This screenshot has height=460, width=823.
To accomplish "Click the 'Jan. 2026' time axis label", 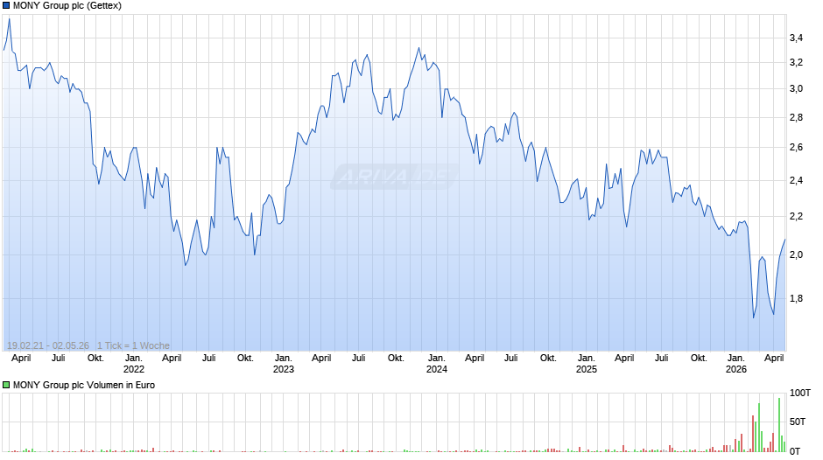I will (735, 364).
